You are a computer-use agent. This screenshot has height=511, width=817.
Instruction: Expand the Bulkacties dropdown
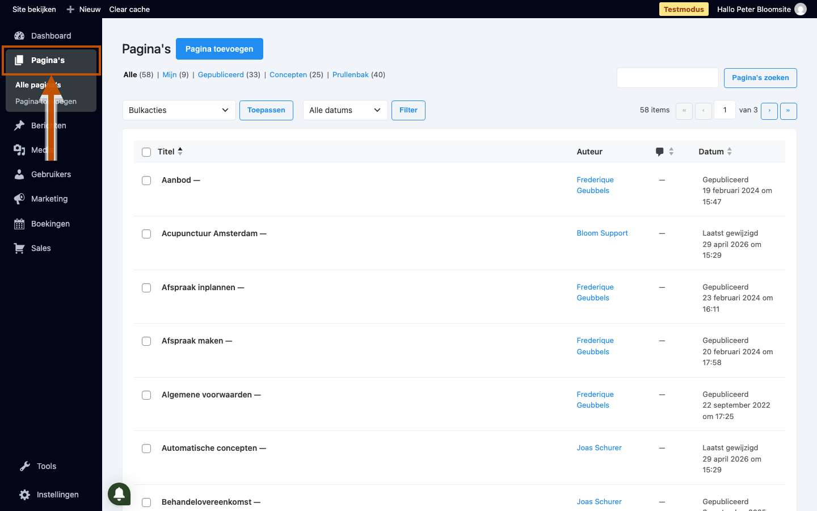[179, 110]
